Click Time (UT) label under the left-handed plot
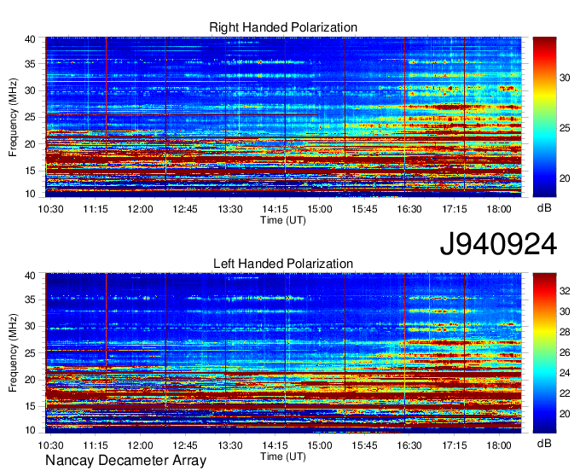580x471 pixels. [283, 456]
